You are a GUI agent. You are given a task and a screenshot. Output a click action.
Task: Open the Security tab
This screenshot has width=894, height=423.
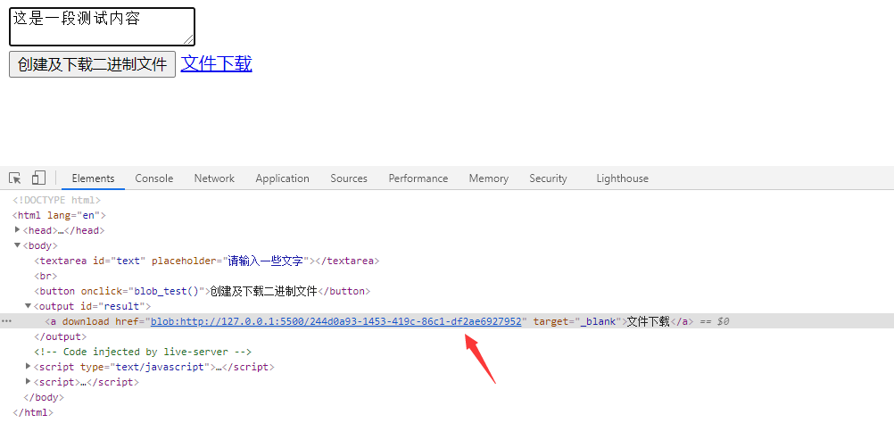548,178
